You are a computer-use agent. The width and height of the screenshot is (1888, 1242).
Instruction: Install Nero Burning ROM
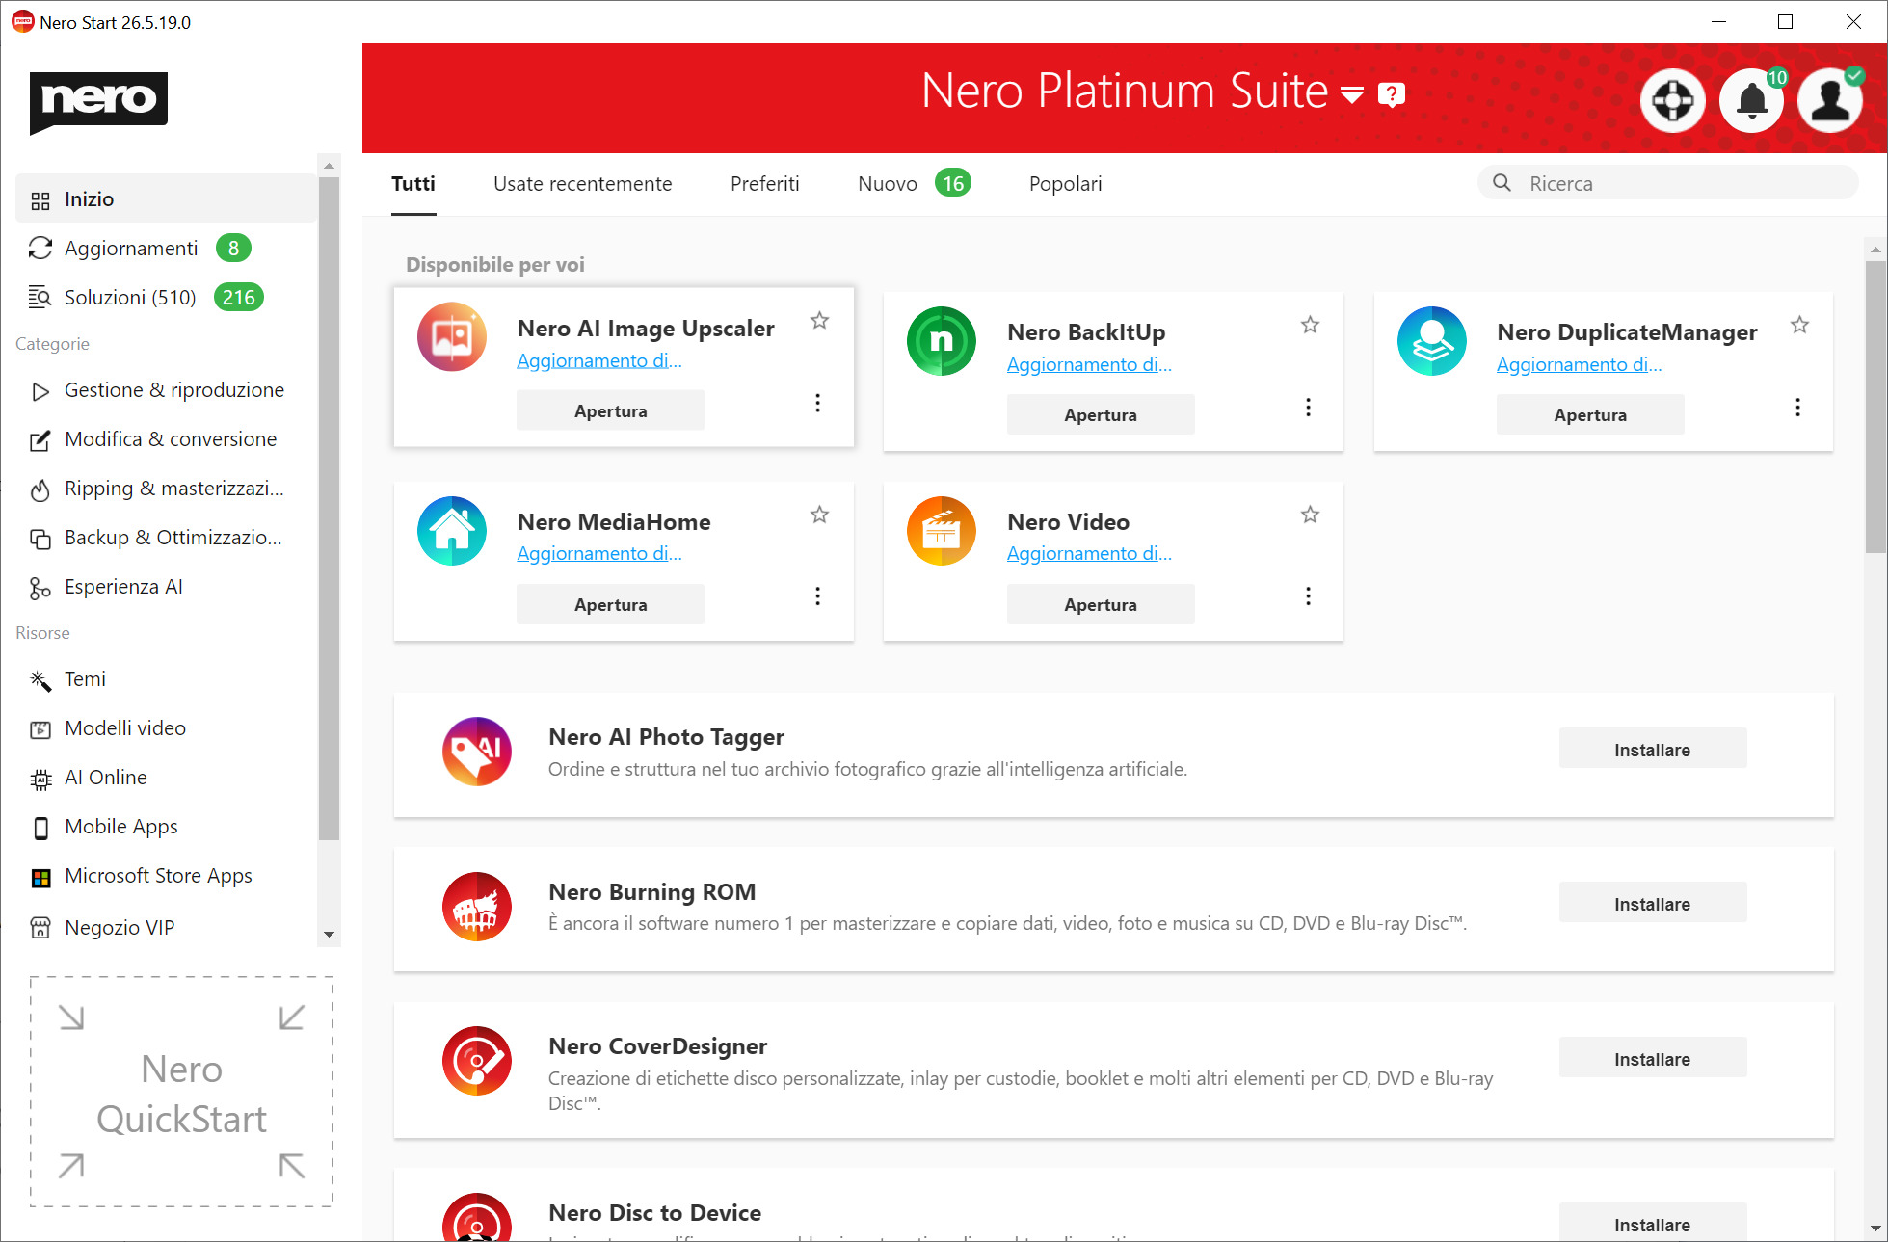tap(1652, 904)
